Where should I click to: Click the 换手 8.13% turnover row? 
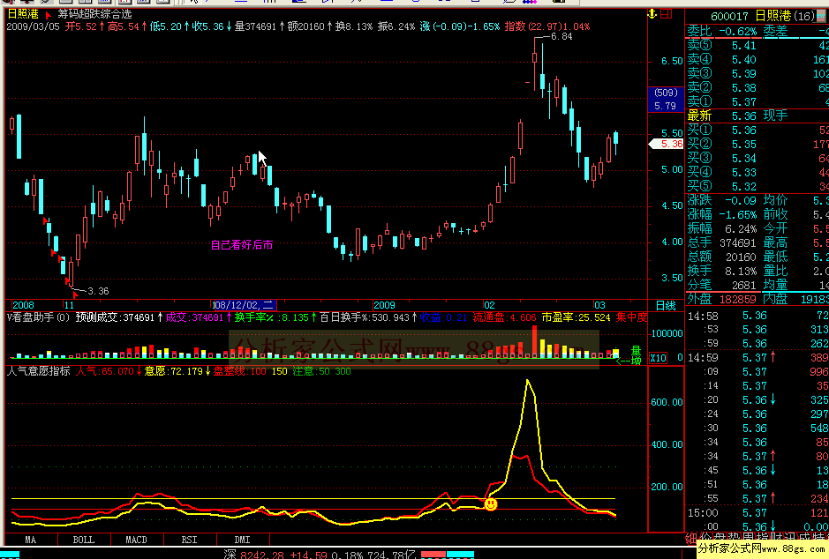pos(721,271)
